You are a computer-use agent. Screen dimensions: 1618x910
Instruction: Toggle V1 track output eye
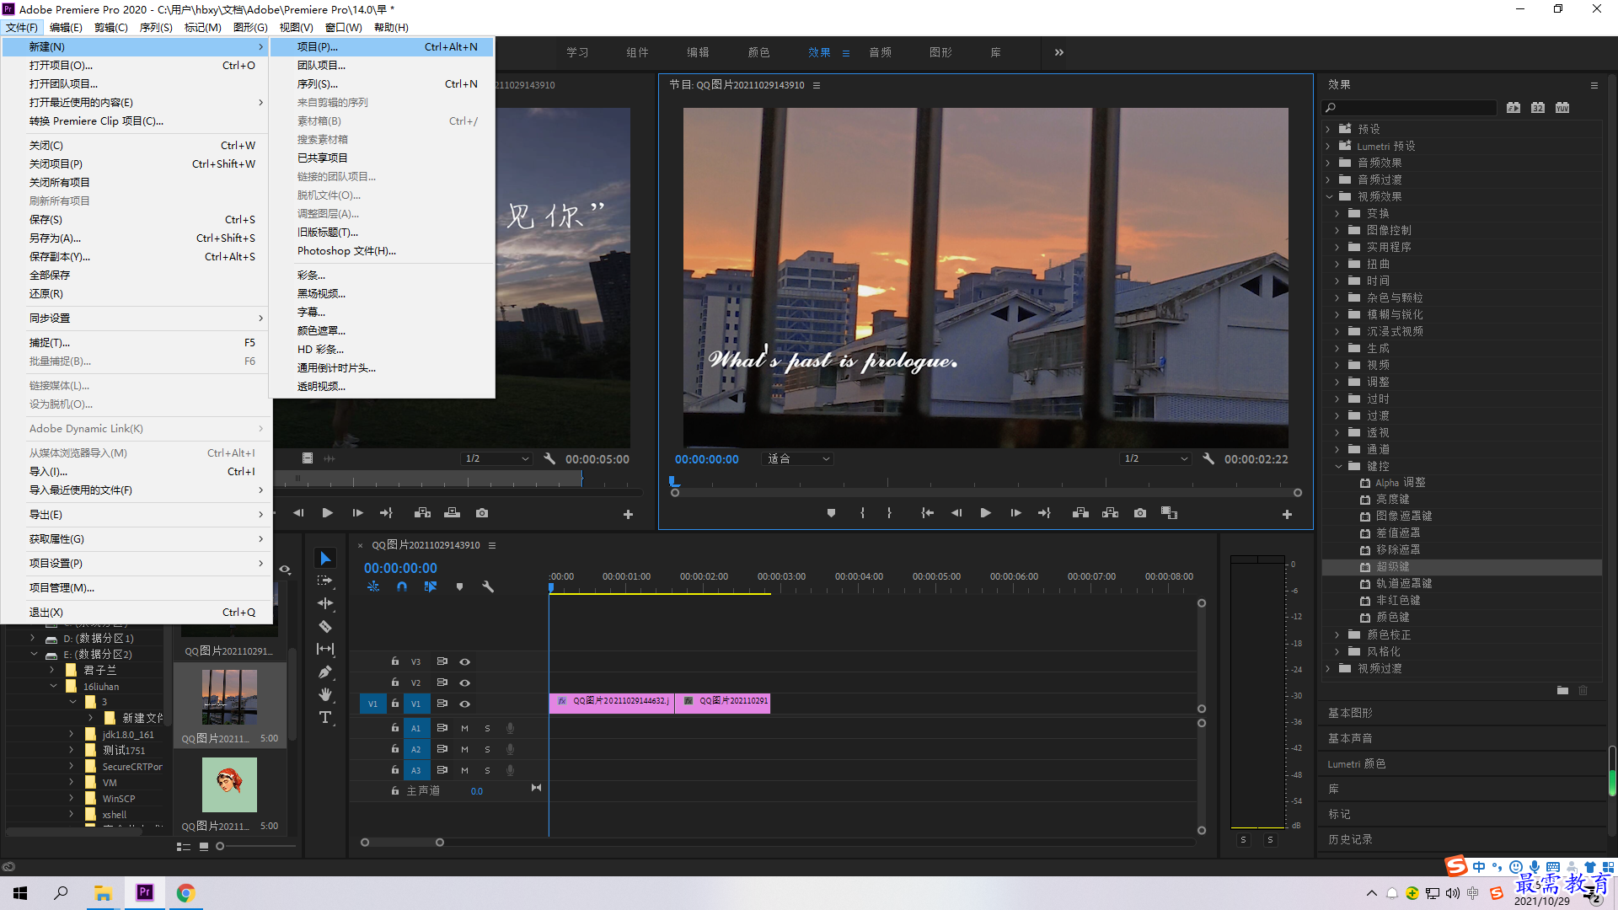464,704
